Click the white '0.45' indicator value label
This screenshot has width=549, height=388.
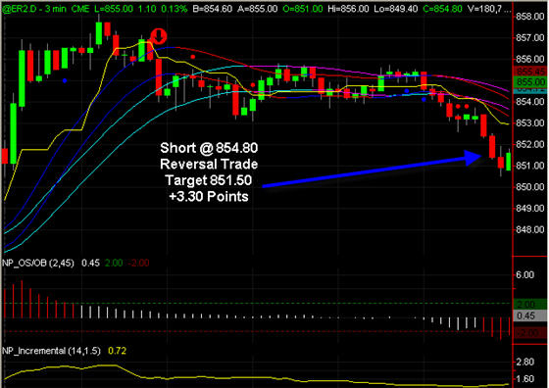coord(90,263)
